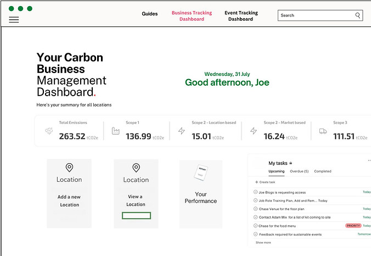The image size is (371, 256).
Task: Click the Scope 1 factory icon
Action: pyautogui.click(x=115, y=131)
